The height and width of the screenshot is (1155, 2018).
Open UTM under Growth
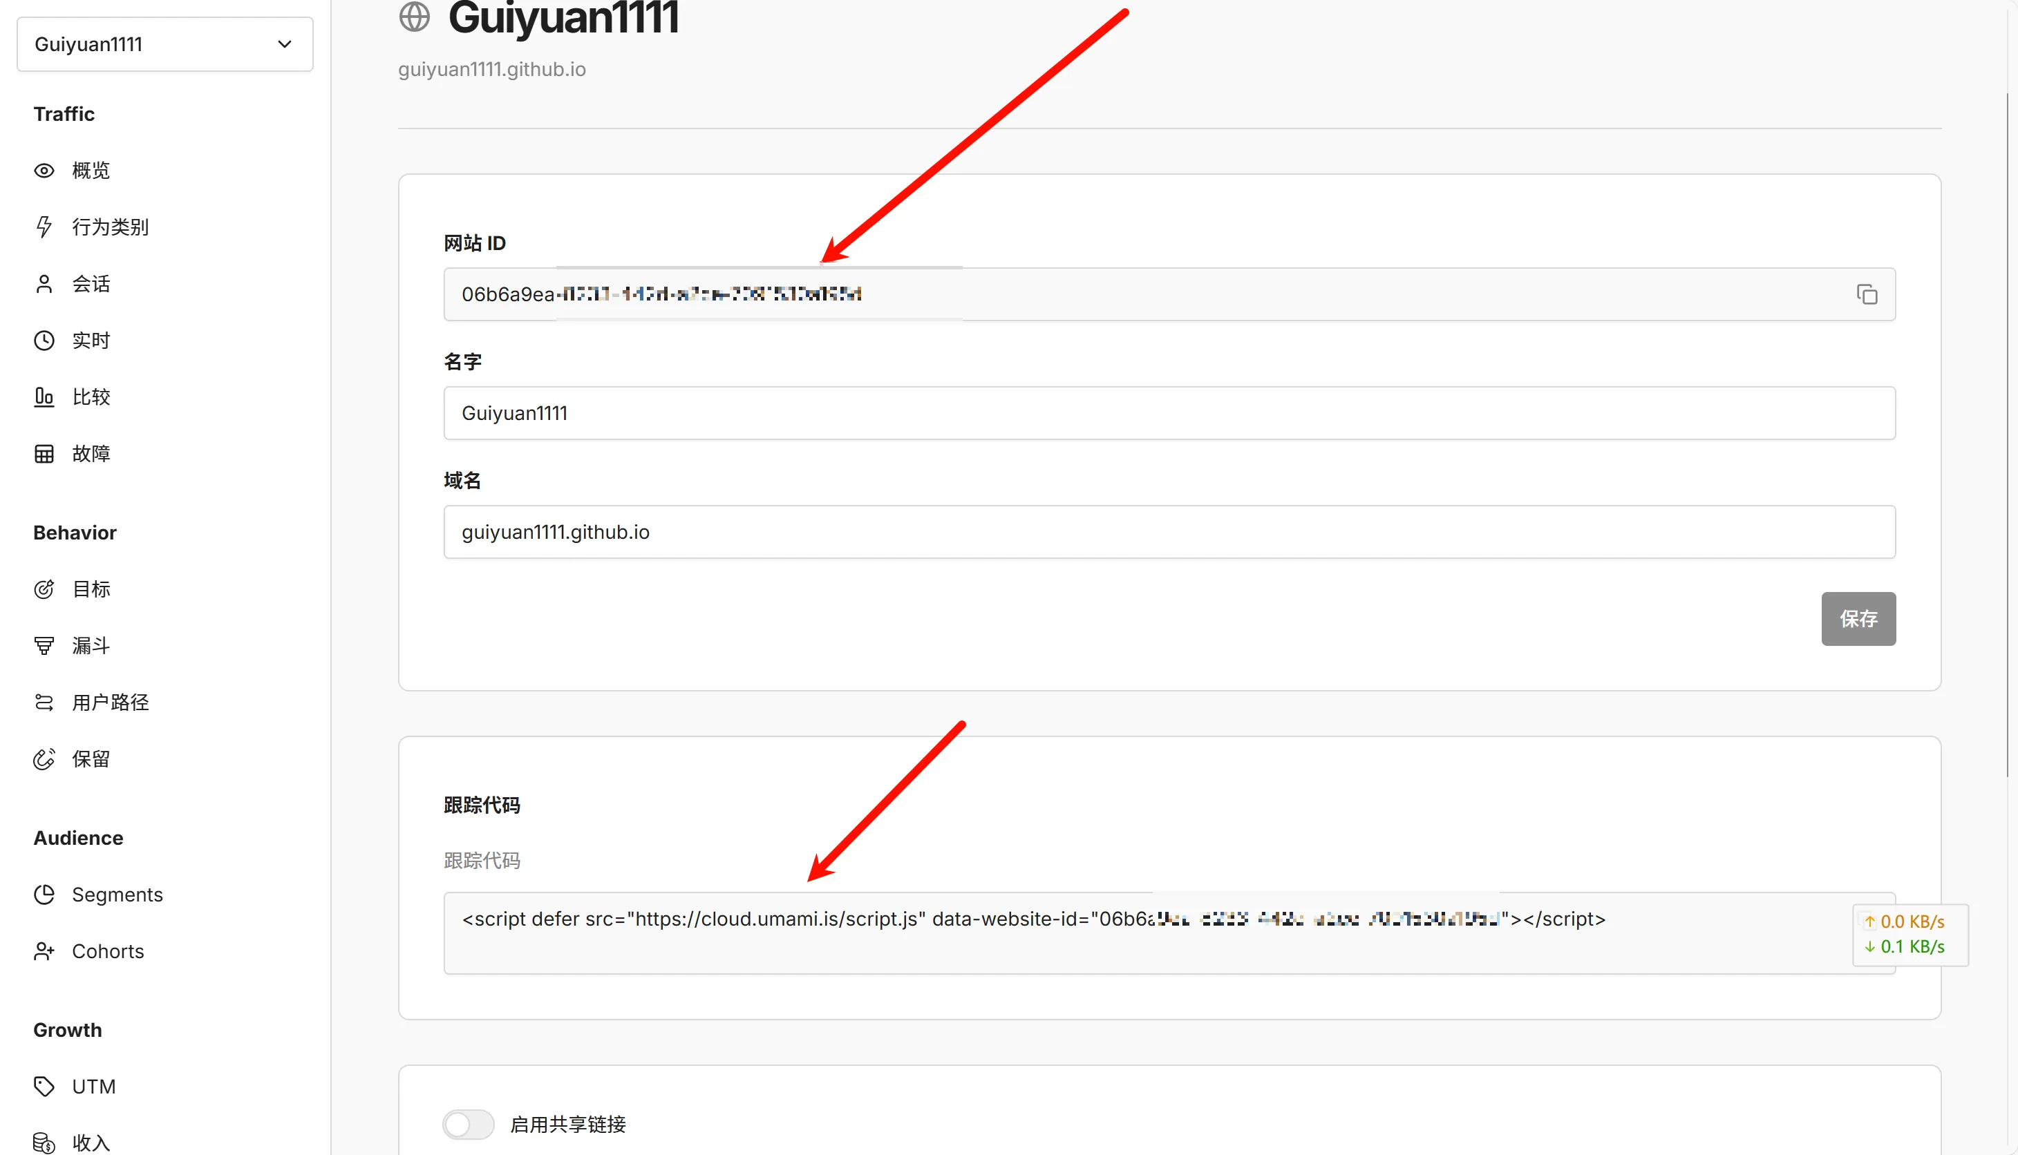pos(93,1087)
